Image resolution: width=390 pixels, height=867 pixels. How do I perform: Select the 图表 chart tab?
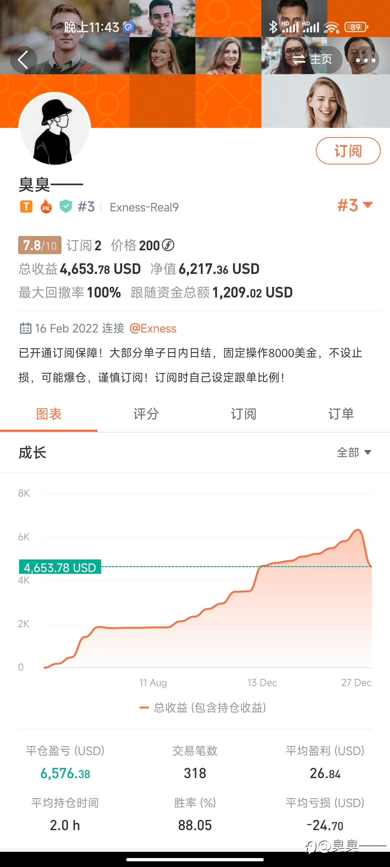(49, 414)
